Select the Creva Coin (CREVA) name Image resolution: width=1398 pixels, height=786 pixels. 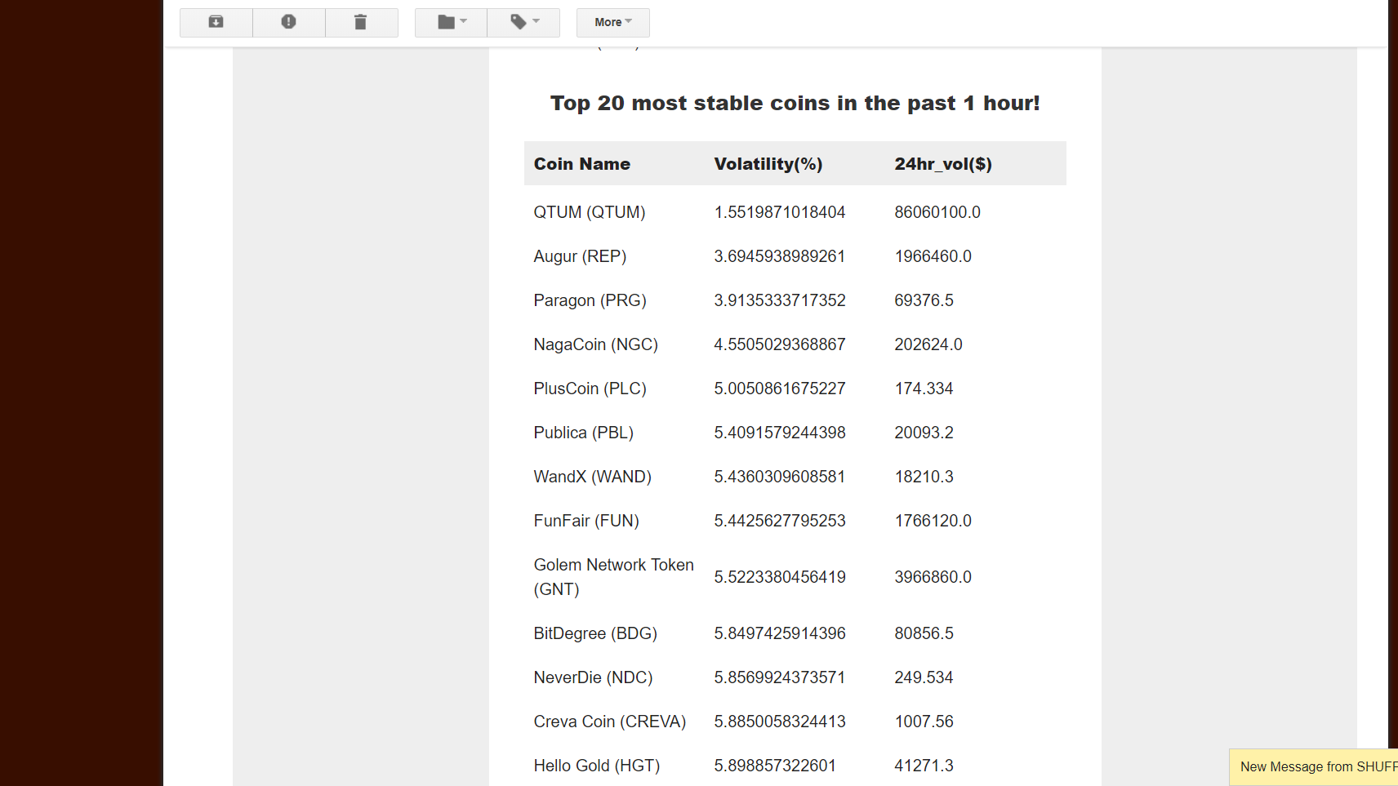pos(610,722)
